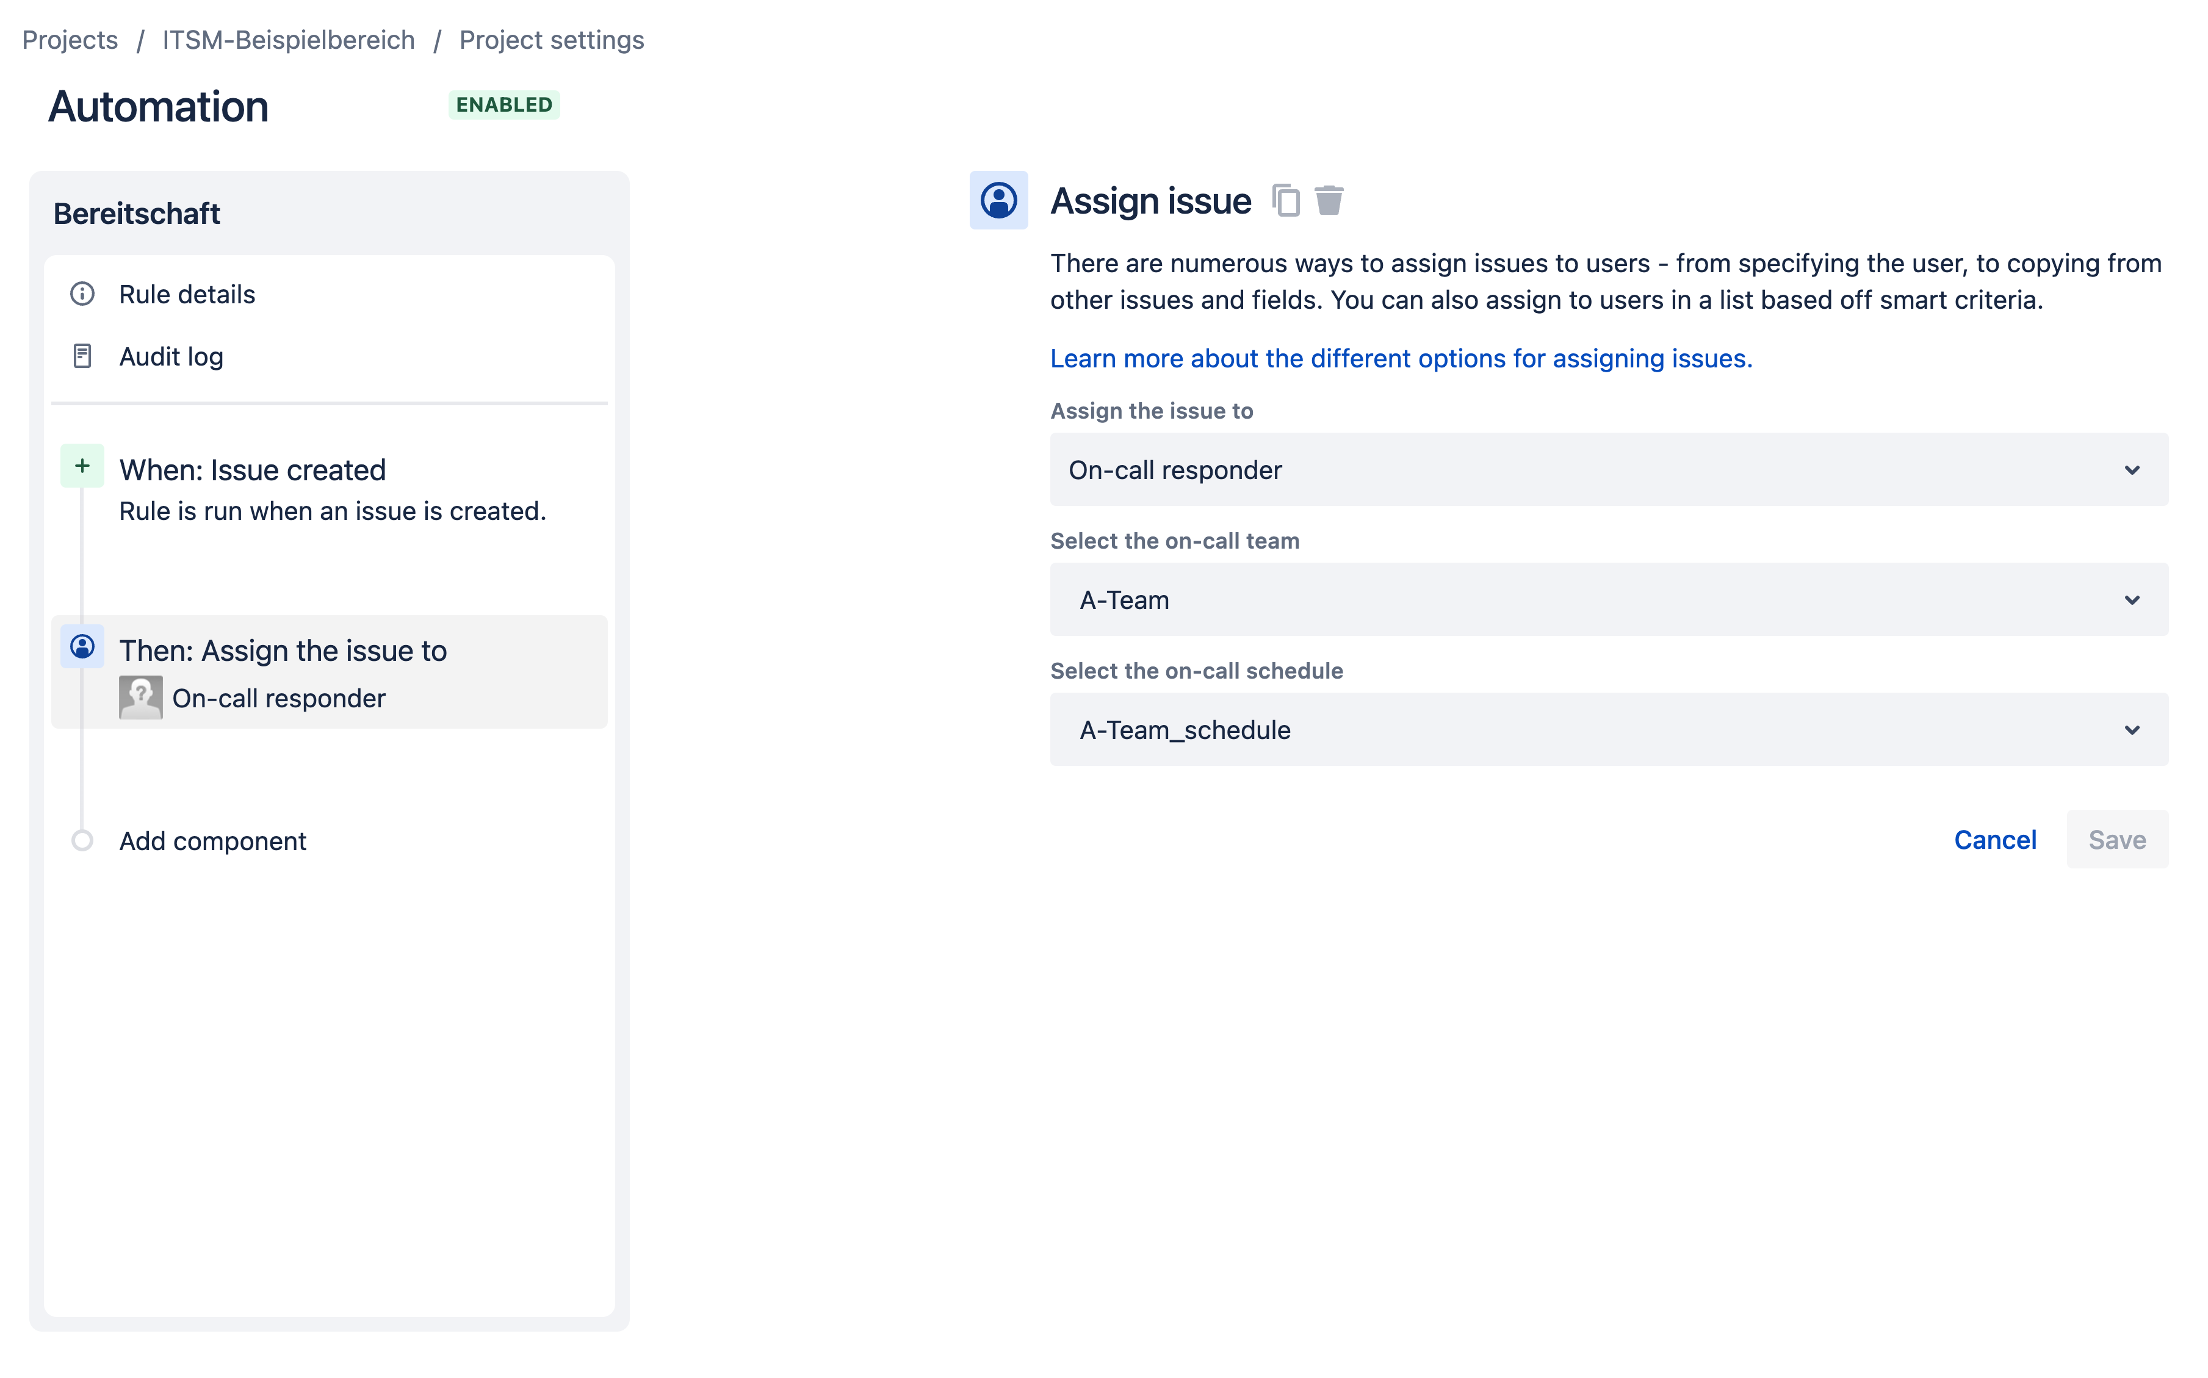Save the Assign issue configuration
The image size is (2208, 1378).
(2117, 839)
